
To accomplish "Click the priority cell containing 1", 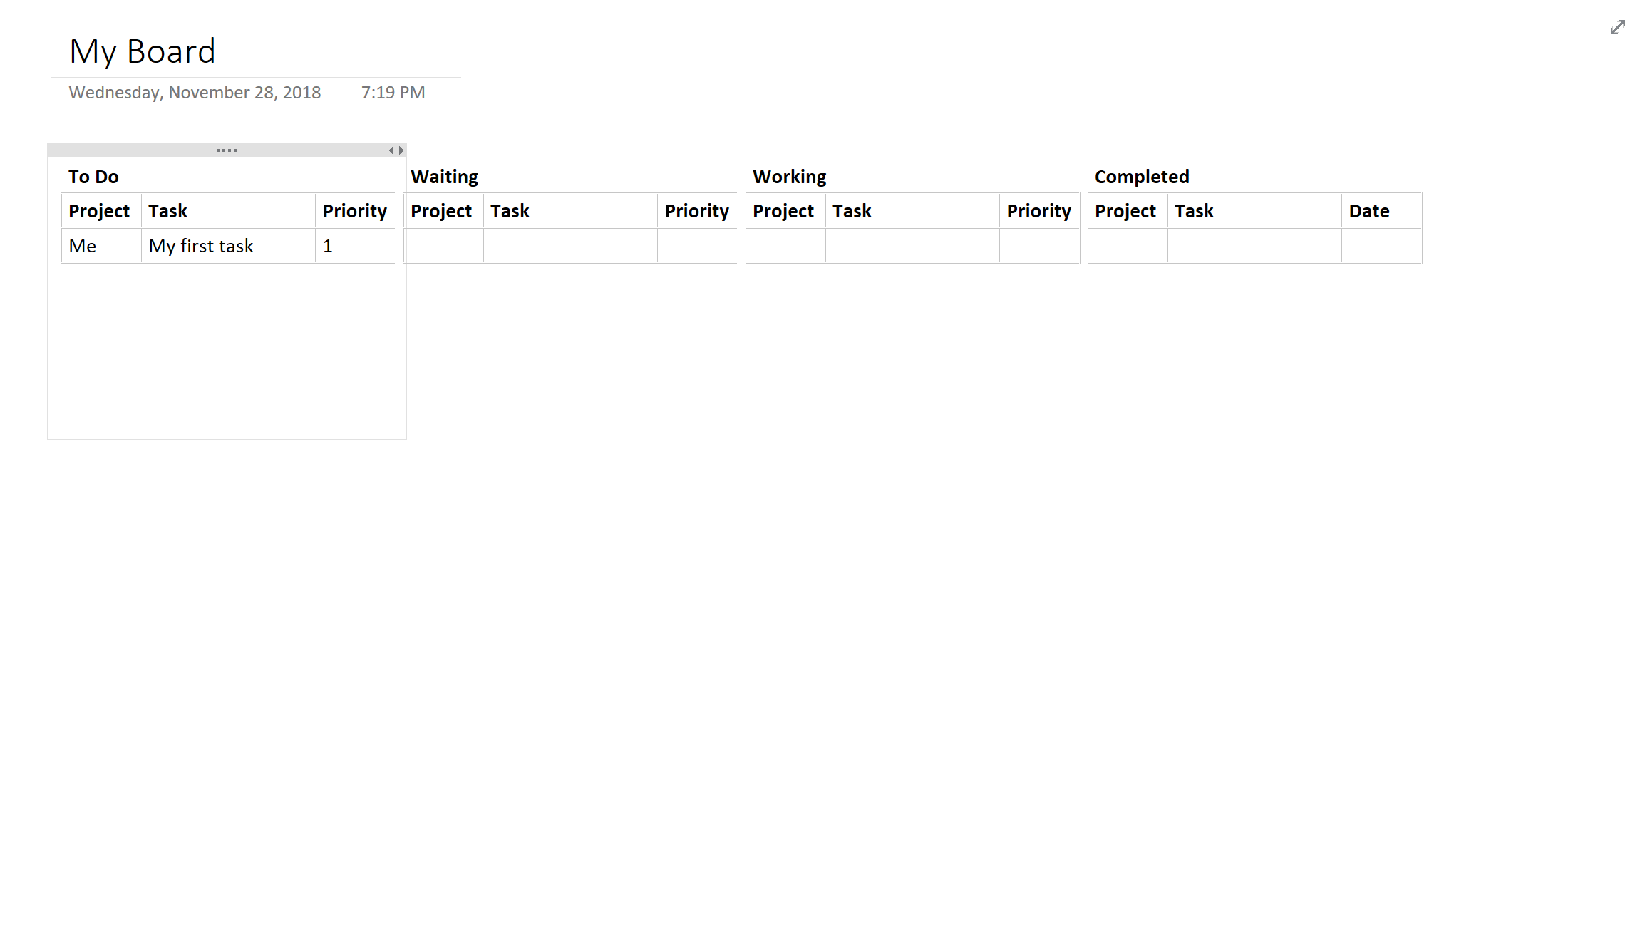I will pos(328,247).
